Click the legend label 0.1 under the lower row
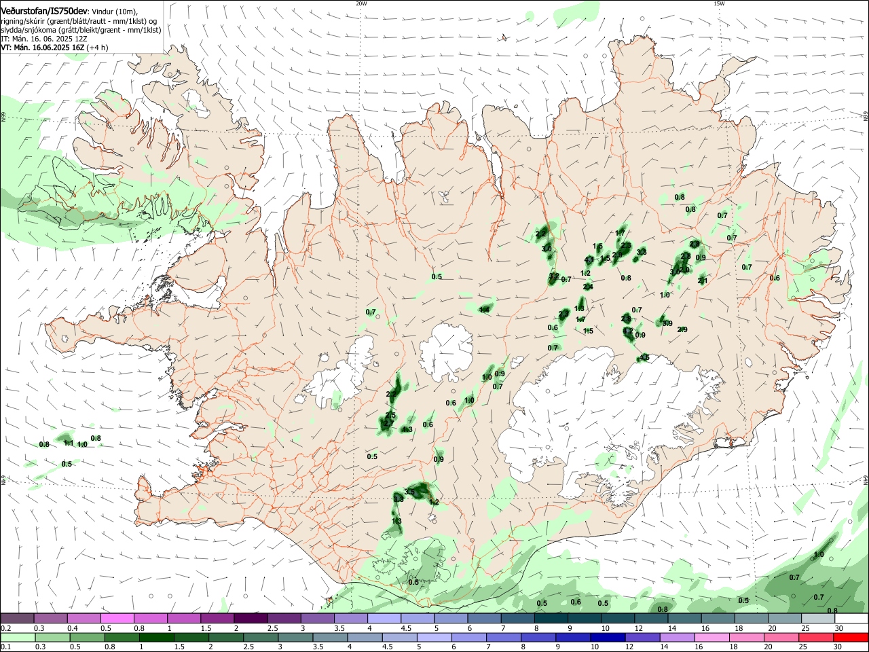The image size is (869, 652). point(6,647)
